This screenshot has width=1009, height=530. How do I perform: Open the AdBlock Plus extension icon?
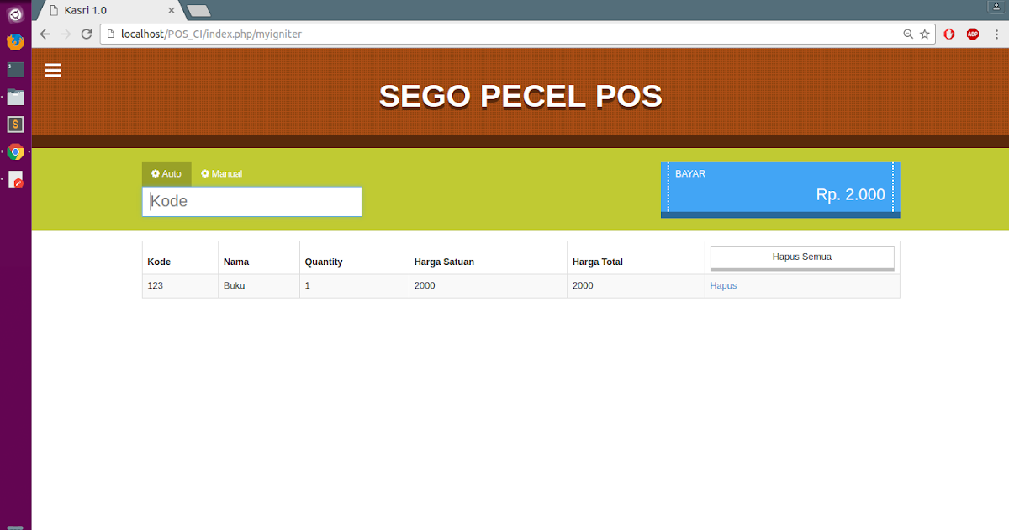(x=973, y=34)
